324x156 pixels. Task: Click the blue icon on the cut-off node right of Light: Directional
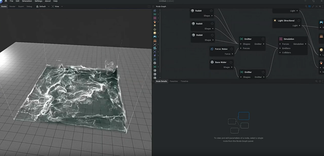(321, 22)
